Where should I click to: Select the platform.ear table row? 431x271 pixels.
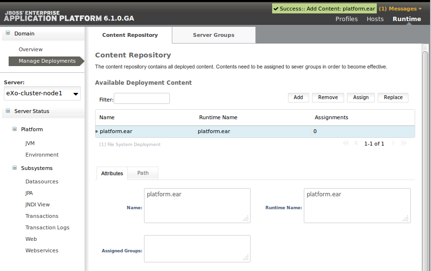pos(255,131)
